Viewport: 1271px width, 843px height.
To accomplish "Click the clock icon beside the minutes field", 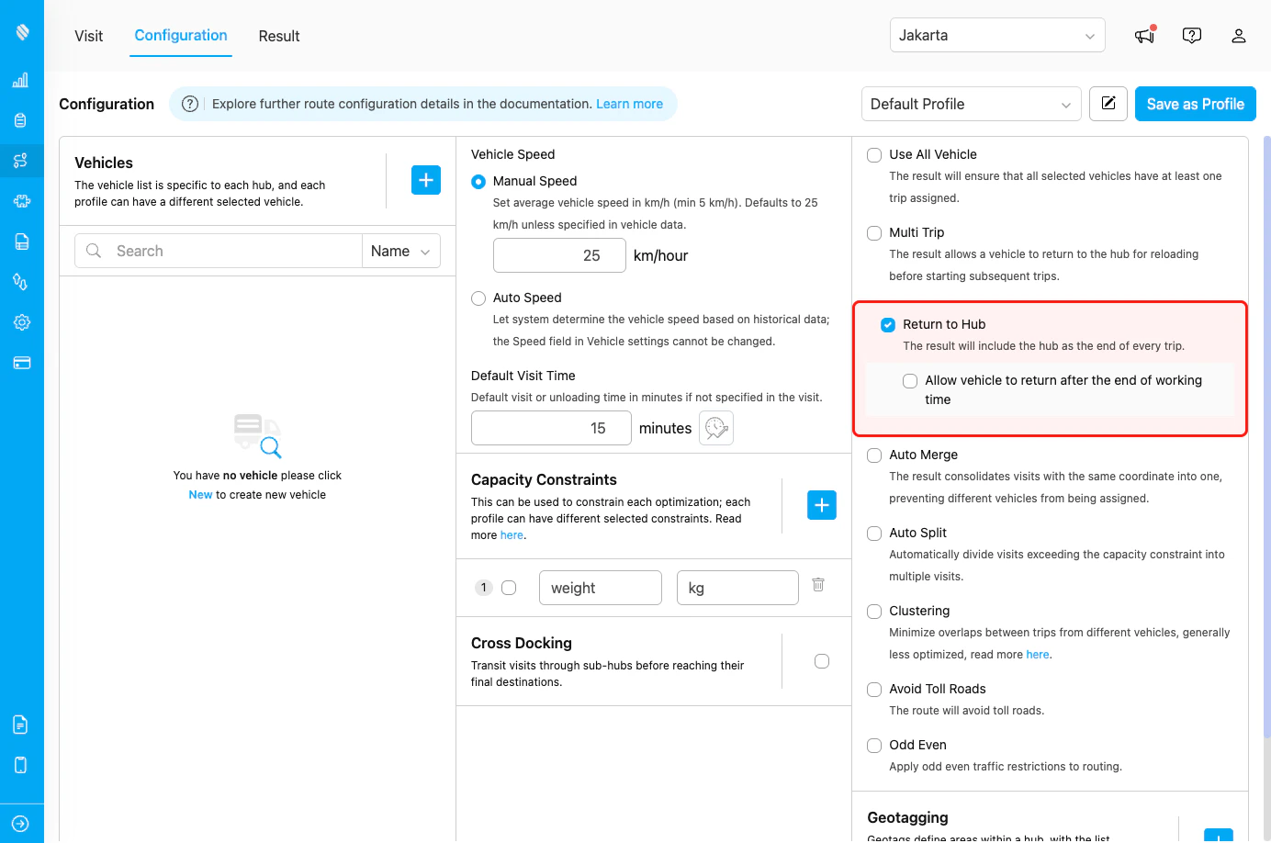I will coord(715,427).
